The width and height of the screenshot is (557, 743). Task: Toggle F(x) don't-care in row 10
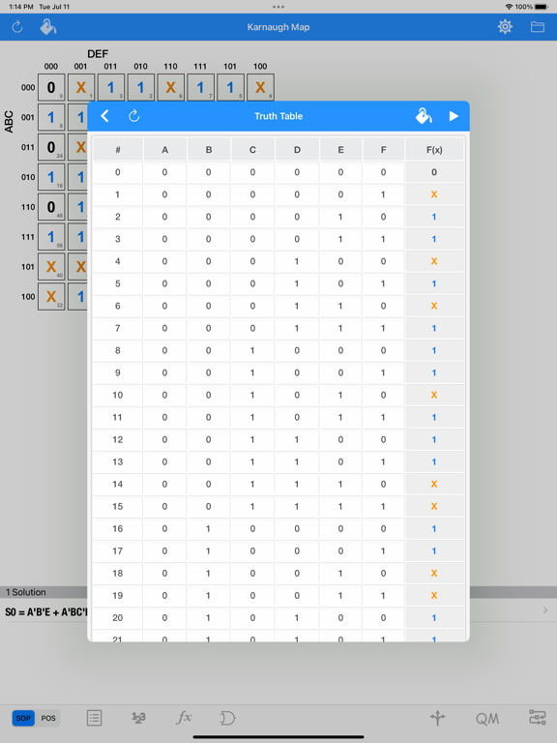pyautogui.click(x=434, y=395)
